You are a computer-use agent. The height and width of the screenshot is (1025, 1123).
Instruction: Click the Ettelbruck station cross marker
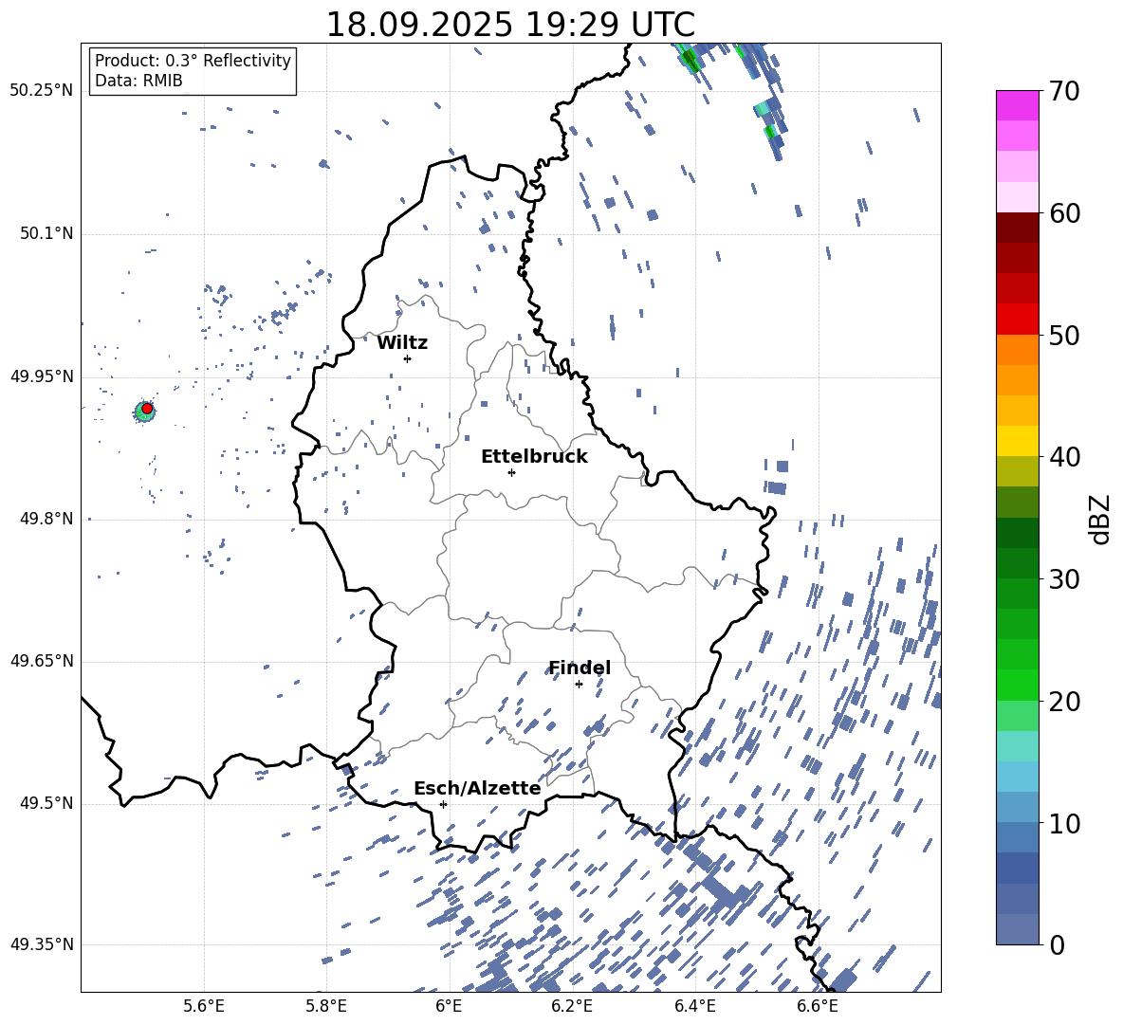[x=511, y=472]
